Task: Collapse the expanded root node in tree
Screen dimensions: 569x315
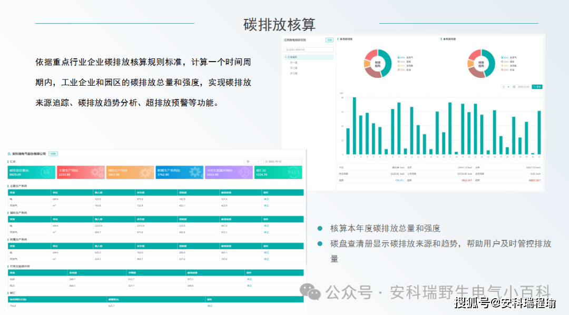Action: click(x=286, y=57)
